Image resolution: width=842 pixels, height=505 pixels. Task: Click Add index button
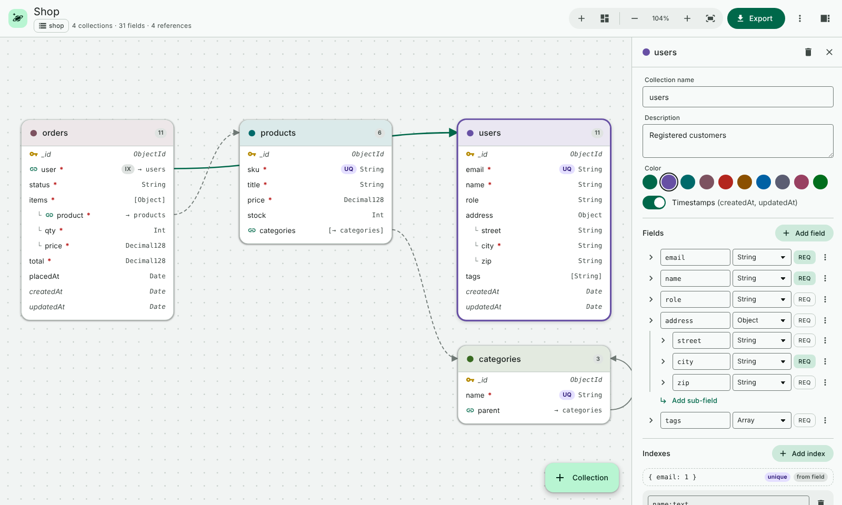pyautogui.click(x=803, y=453)
